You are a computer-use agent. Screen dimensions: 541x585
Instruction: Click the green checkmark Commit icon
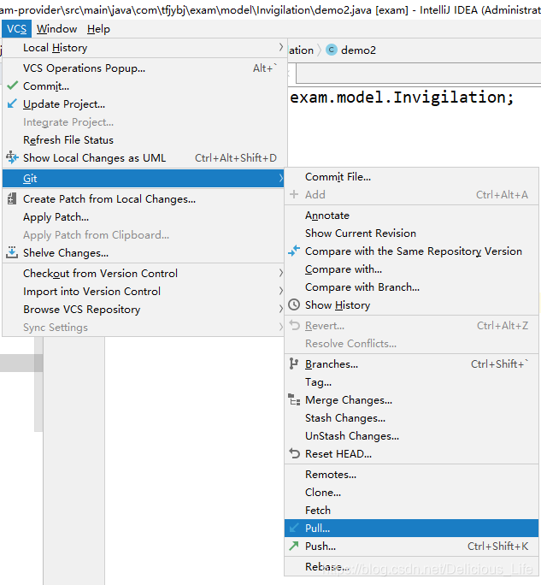(x=12, y=86)
